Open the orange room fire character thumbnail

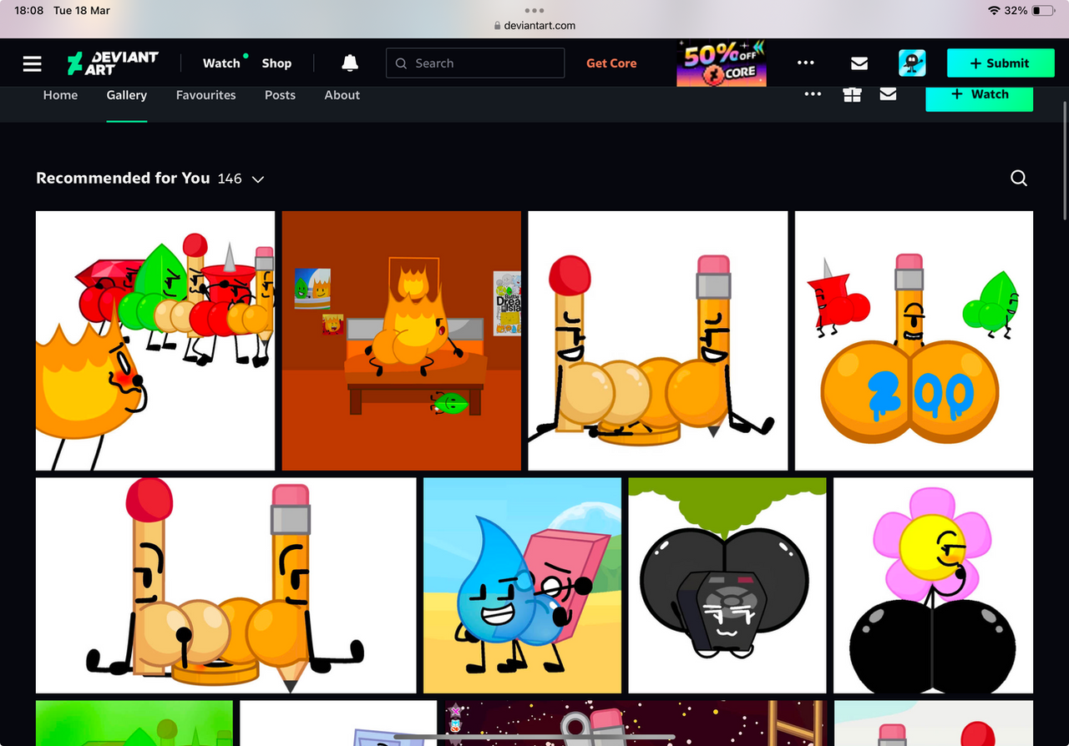(x=401, y=340)
